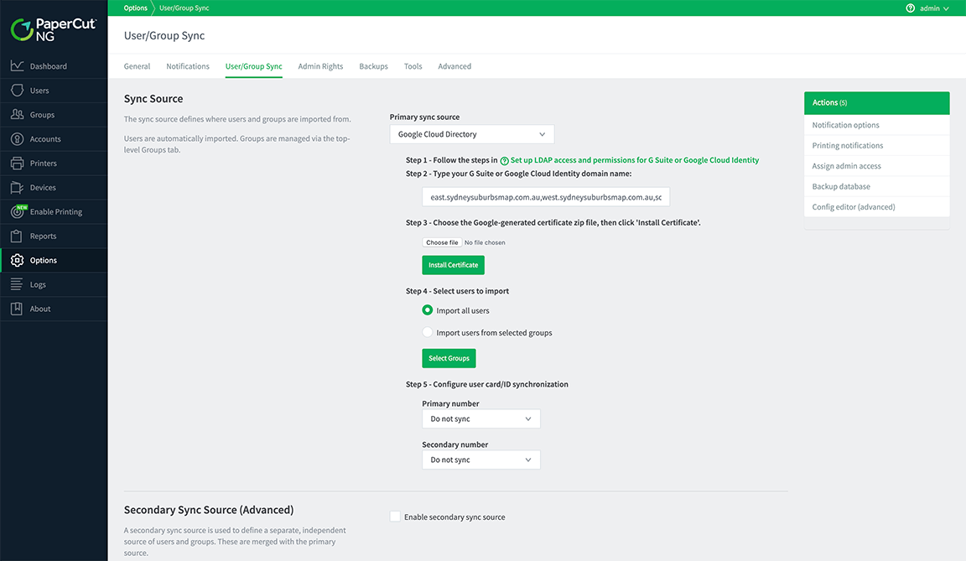Go to the Admin Rights tab
The image size is (966, 561).
(320, 66)
